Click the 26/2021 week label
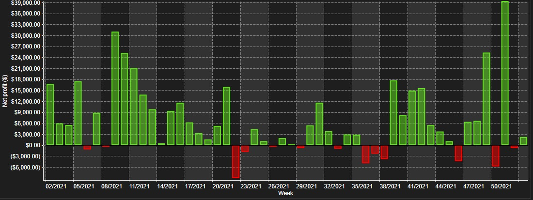533x200 pixels. tap(279, 186)
